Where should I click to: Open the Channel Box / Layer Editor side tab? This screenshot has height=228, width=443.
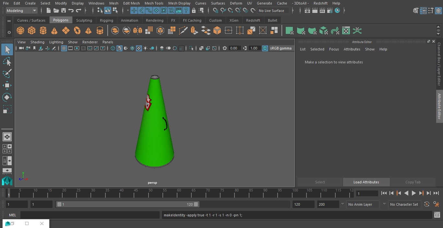click(x=439, y=64)
